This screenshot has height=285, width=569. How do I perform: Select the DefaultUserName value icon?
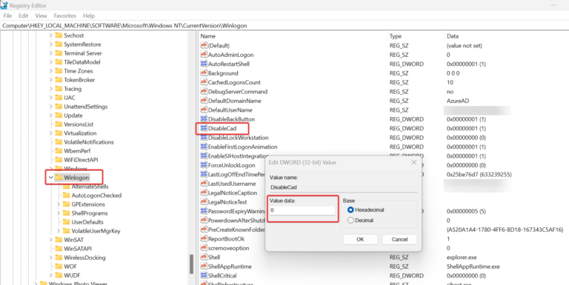204,110
